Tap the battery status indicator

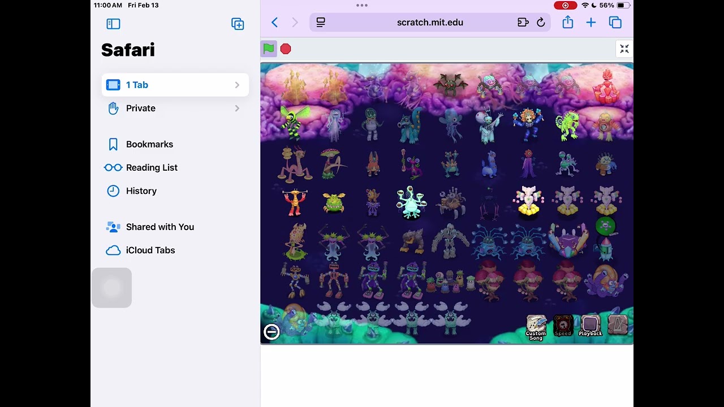point(623,5)
